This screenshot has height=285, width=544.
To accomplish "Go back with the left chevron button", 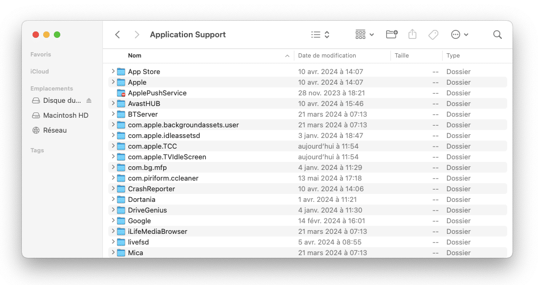I will pos(118,35).
